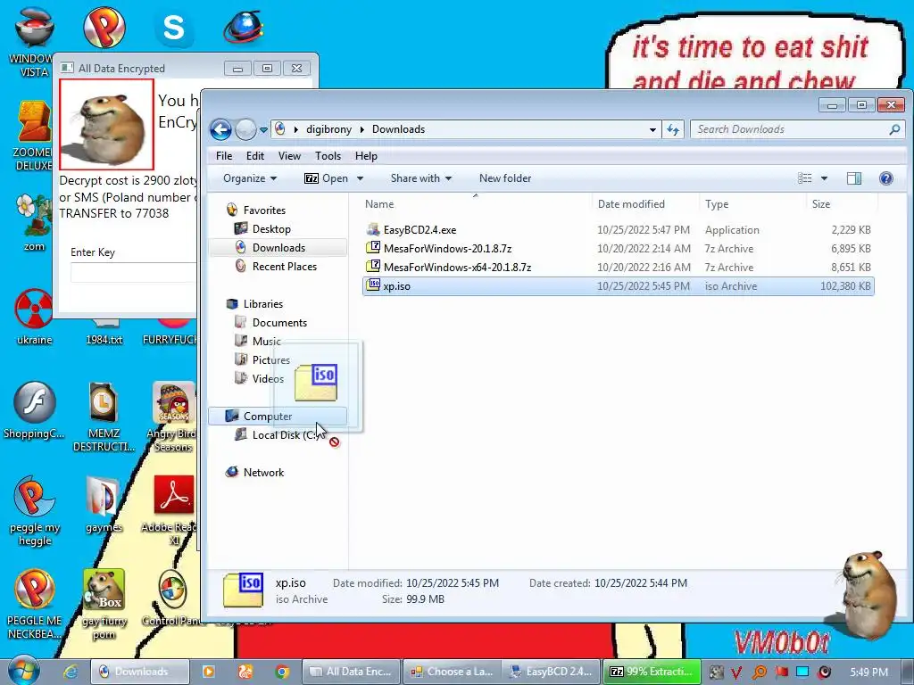This screenshot has height=685, width=914.
Task: Click Libraries in navigation pane
Action: click(x=263, y=304)
